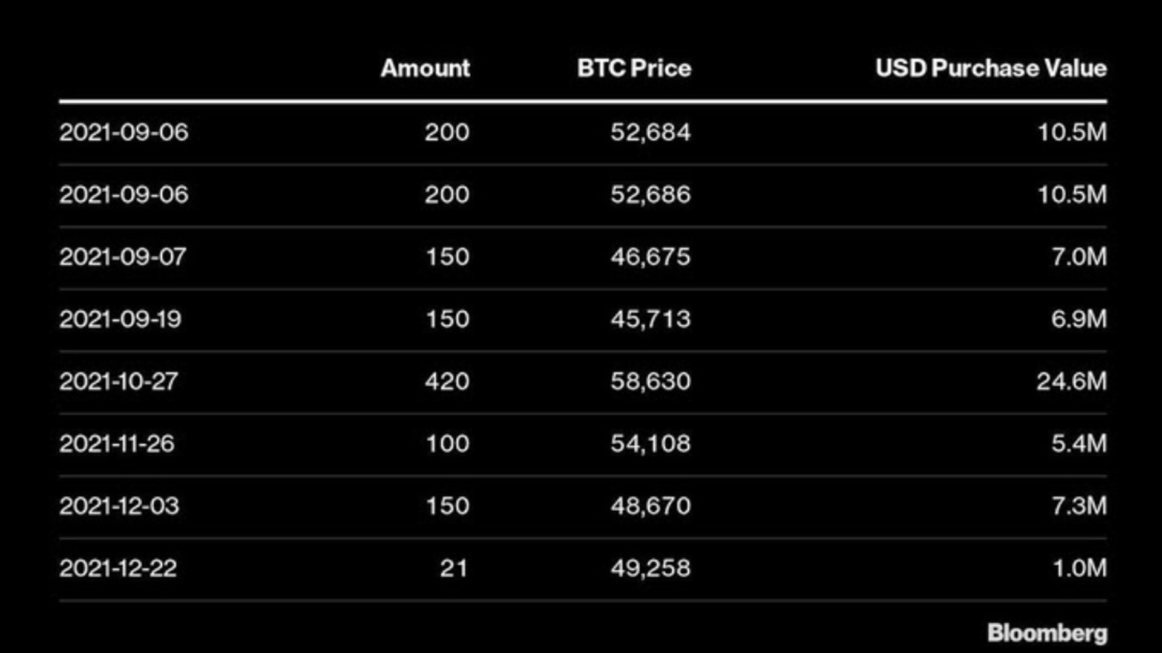This screenshot has height=653, width=1162.
Task: Click the BTC price 52,684
Action: (651, 132)
